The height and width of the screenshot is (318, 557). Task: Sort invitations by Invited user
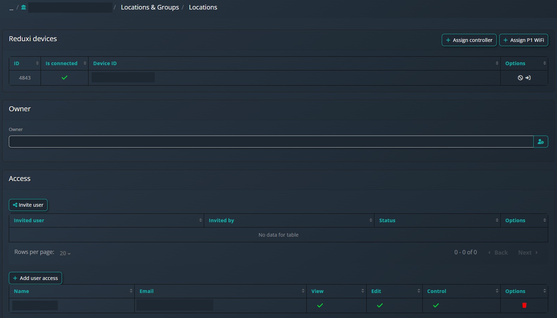click(106, 220)
